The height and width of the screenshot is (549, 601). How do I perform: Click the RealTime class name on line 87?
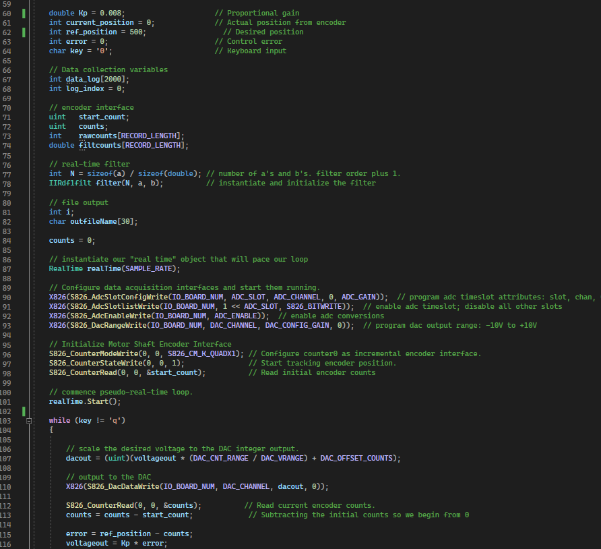click(x=65, y=268)
